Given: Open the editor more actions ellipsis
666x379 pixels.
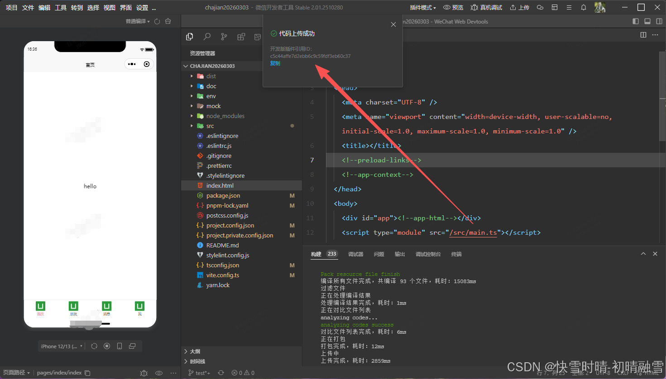Looking at the screenshot, I should [x=655, y=35].
